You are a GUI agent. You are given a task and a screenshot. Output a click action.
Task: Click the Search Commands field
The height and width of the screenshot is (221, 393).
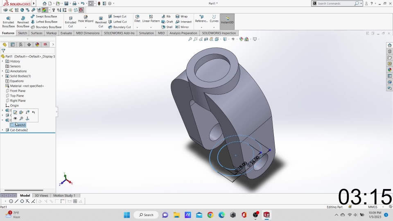click(x=335, y=4)
